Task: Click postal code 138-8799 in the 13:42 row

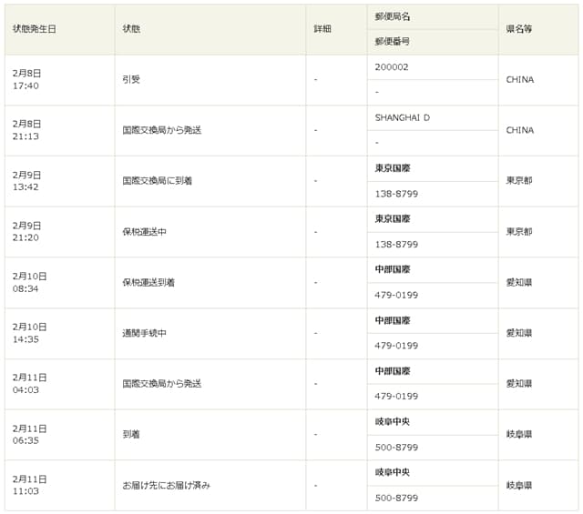Action: (x=396, y=194)
